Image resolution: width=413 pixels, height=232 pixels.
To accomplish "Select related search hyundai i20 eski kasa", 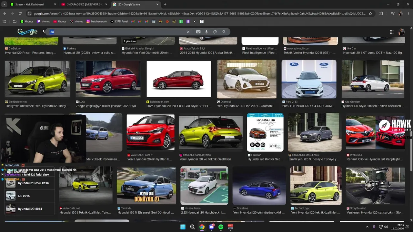I will click(x=29, y=183).
